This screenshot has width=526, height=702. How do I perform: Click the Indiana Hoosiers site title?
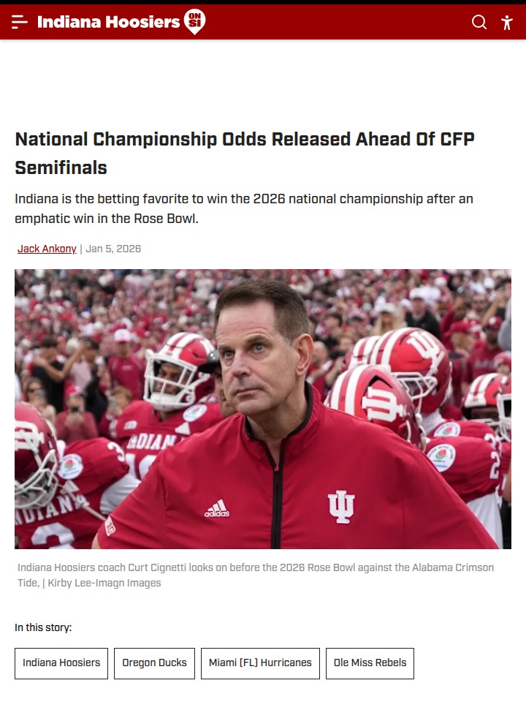coord(108,22)
